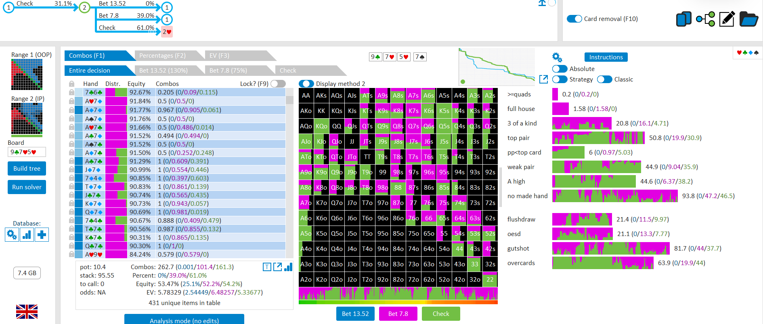Click the four-suit color selector icon
Viewport: 763px width, 324px height.
[x=748, y=52]
